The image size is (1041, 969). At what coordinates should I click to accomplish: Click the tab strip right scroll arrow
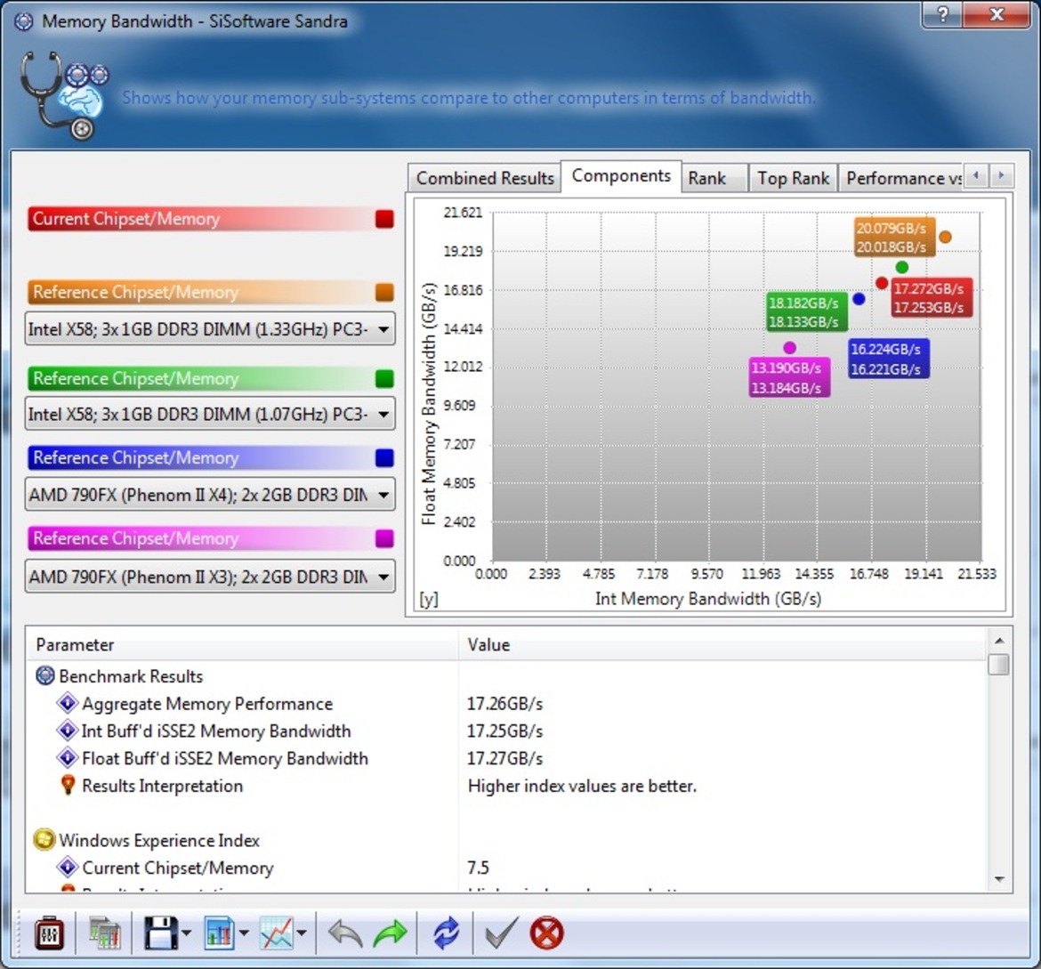pyautogui.click(x=1001, y=176)
